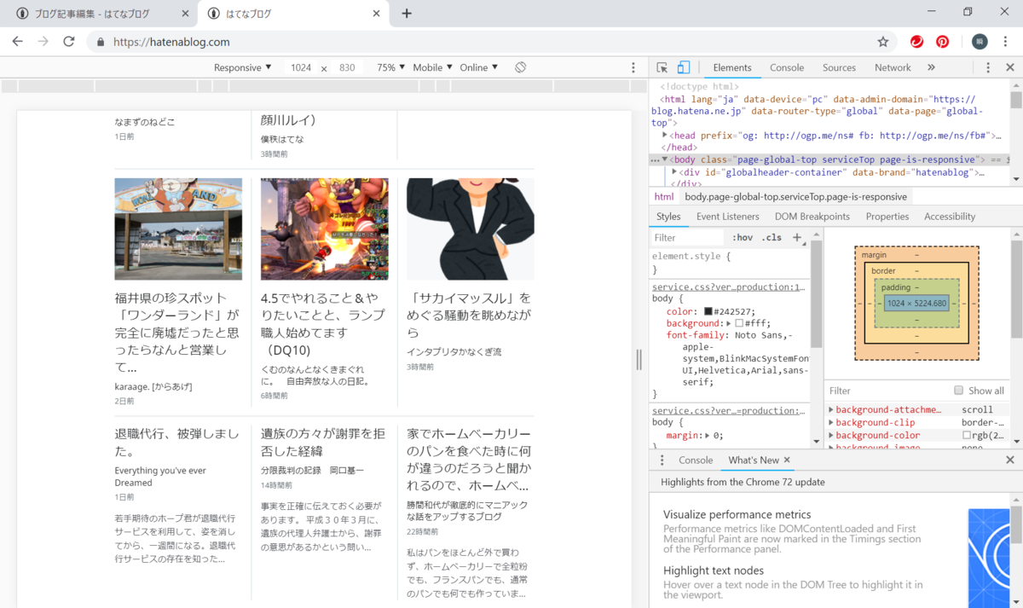Enable the Show all computed checkbox
The width and height of the screenshot is (1023, 608).
click(959, 391)
